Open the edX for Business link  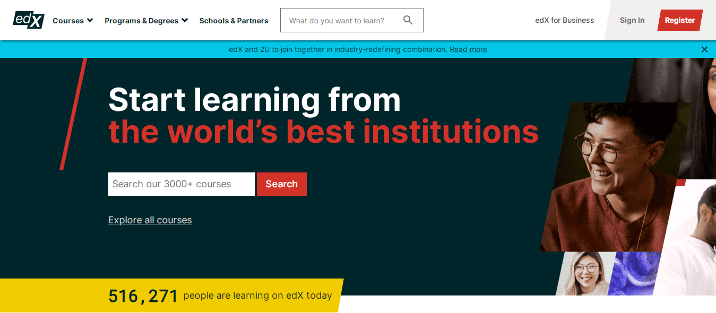[x=564, y=20]
